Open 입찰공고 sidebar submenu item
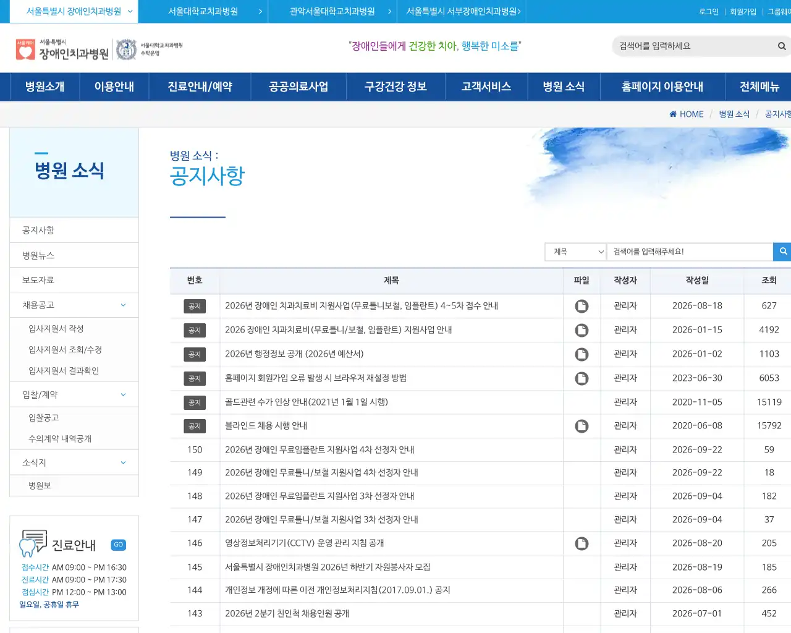 [x=44, y=417]
